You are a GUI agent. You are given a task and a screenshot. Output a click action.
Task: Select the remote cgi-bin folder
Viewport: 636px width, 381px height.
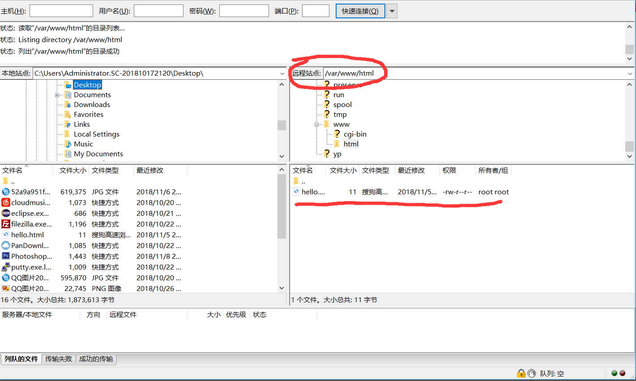[x=355, y=134]
